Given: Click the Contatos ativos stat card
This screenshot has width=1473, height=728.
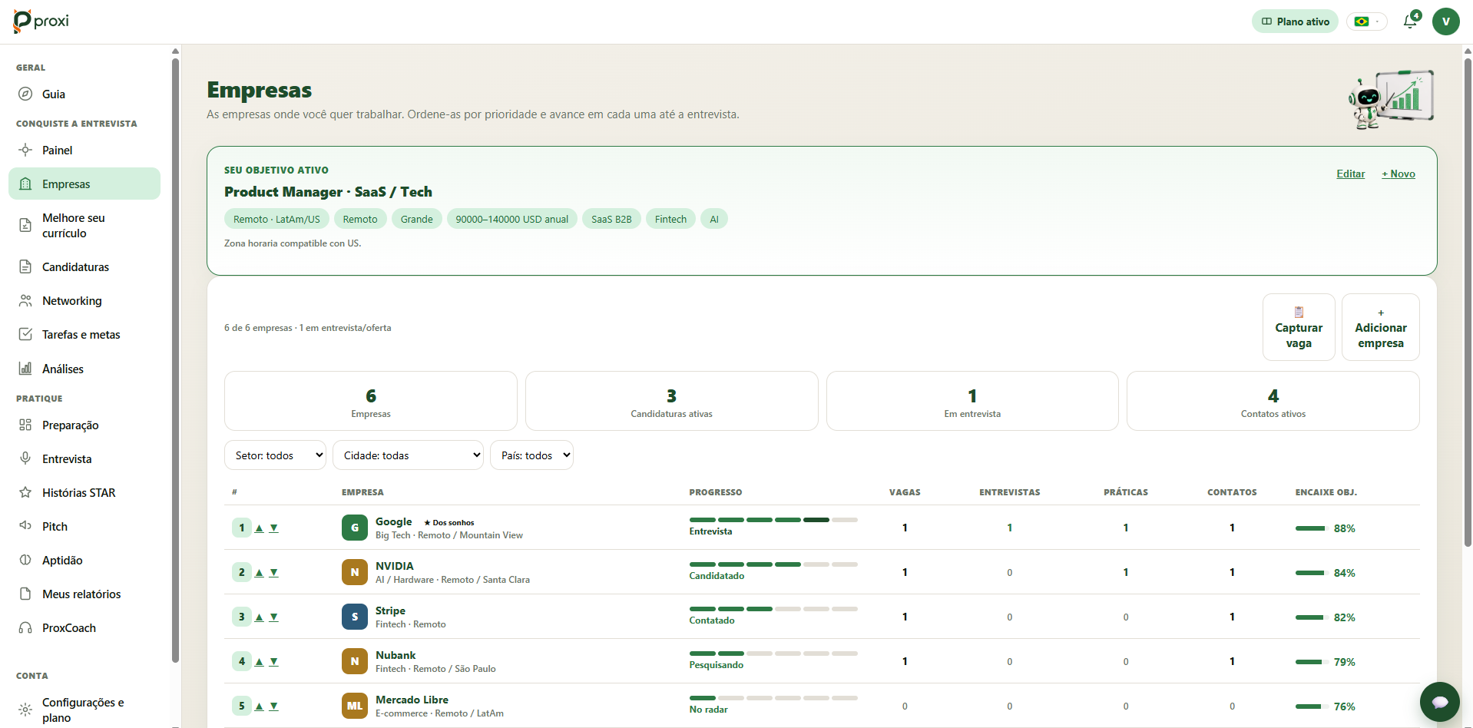Looking at the screenshot, I should (1273, 401).
